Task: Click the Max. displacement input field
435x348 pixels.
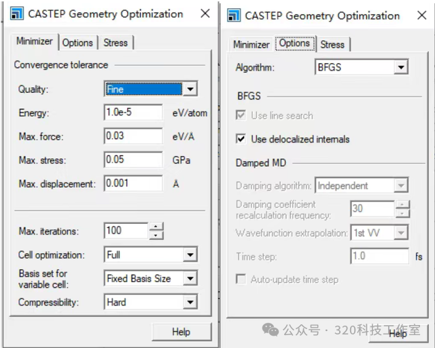Action: pyautogui.click(x=133, y=183)
